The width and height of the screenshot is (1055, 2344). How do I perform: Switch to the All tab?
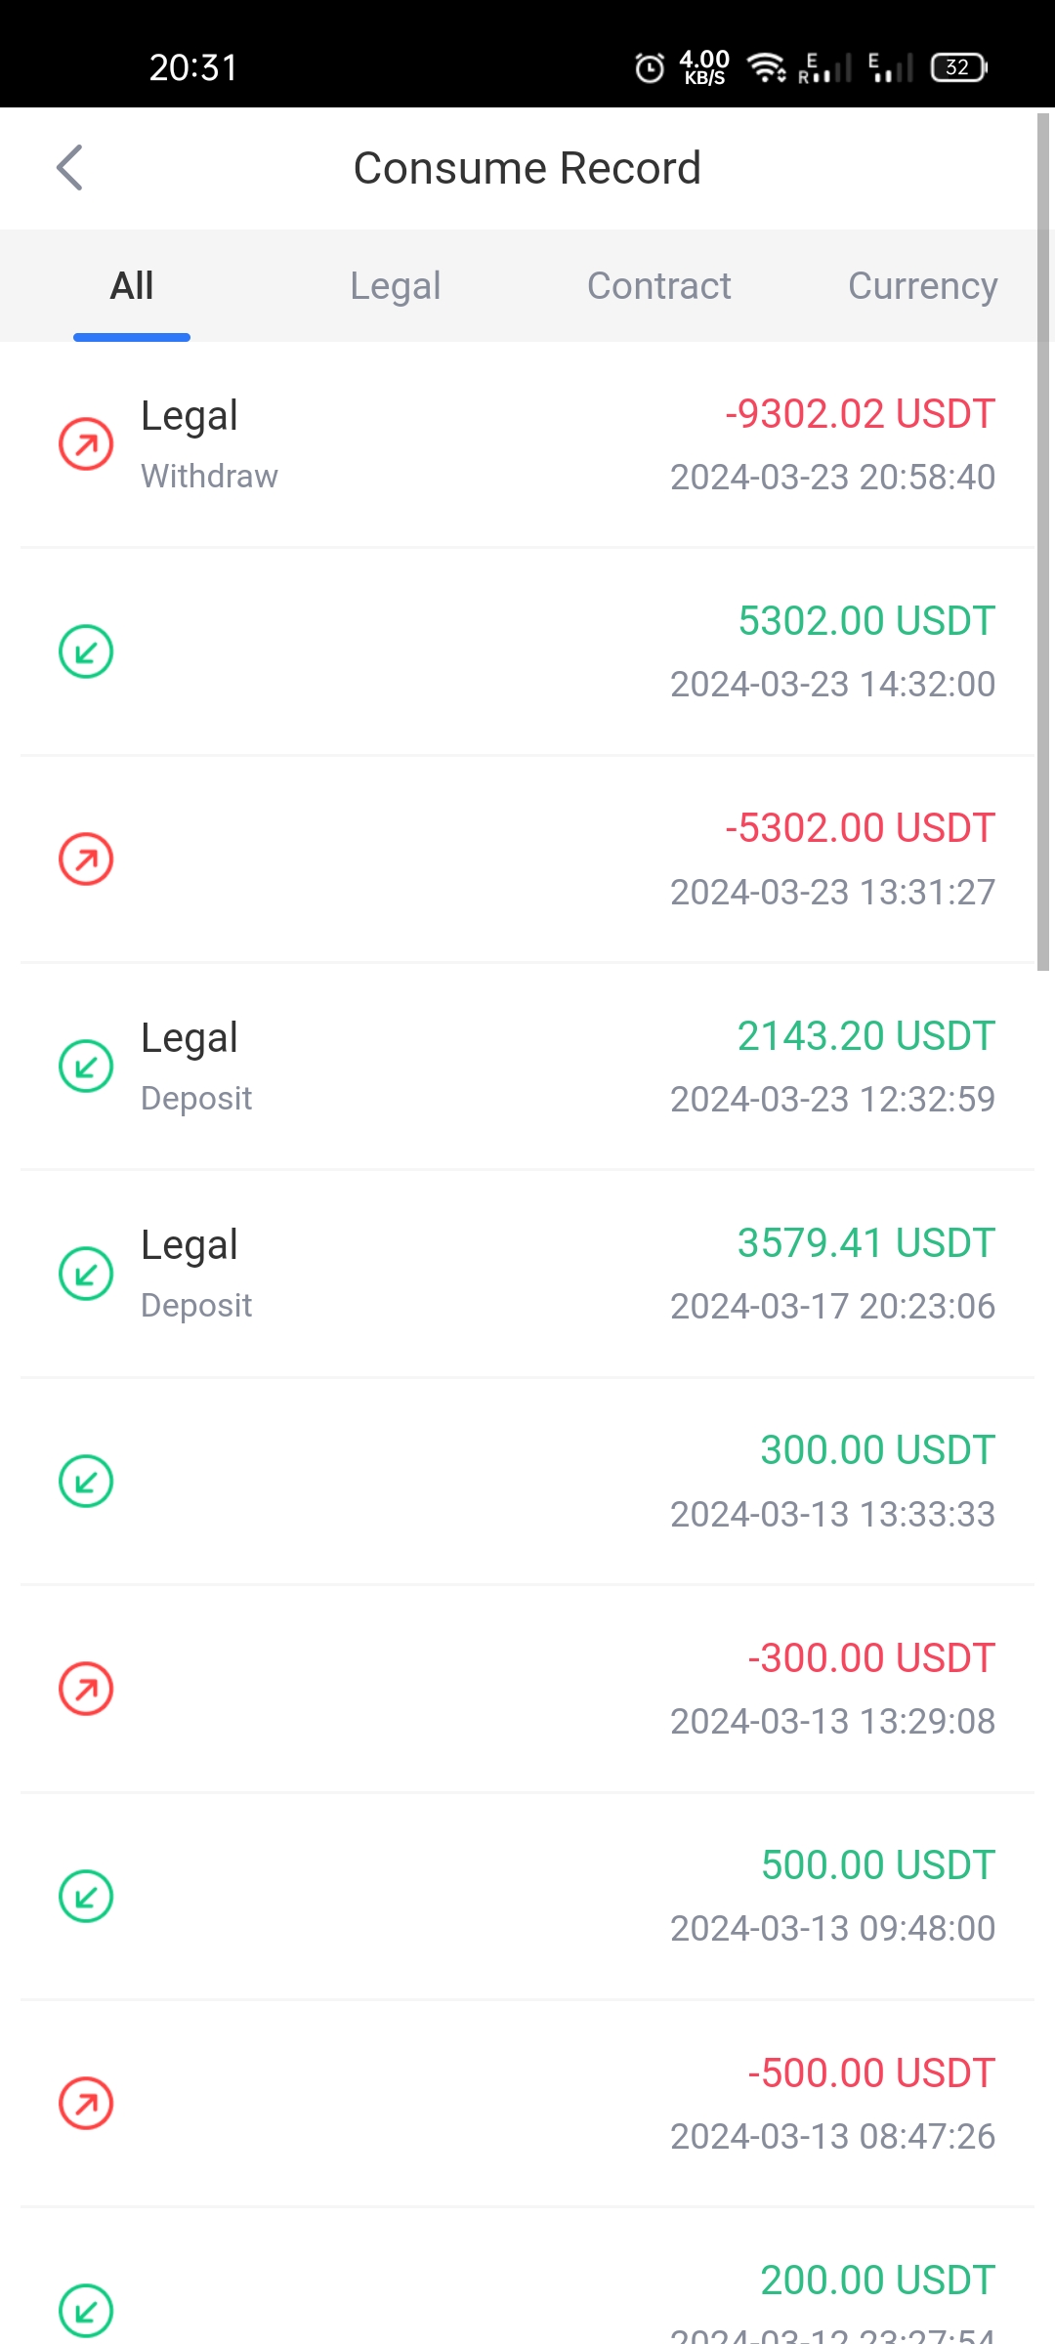[x=132, y=286]
